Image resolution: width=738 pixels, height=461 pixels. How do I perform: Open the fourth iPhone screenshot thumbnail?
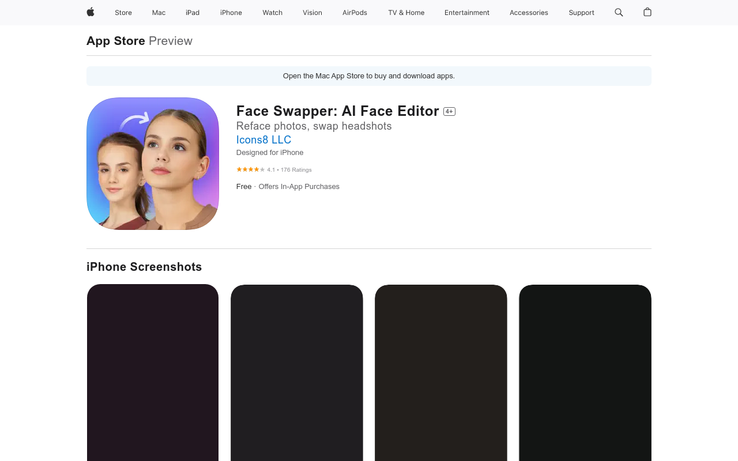click(x=585, y=372)
